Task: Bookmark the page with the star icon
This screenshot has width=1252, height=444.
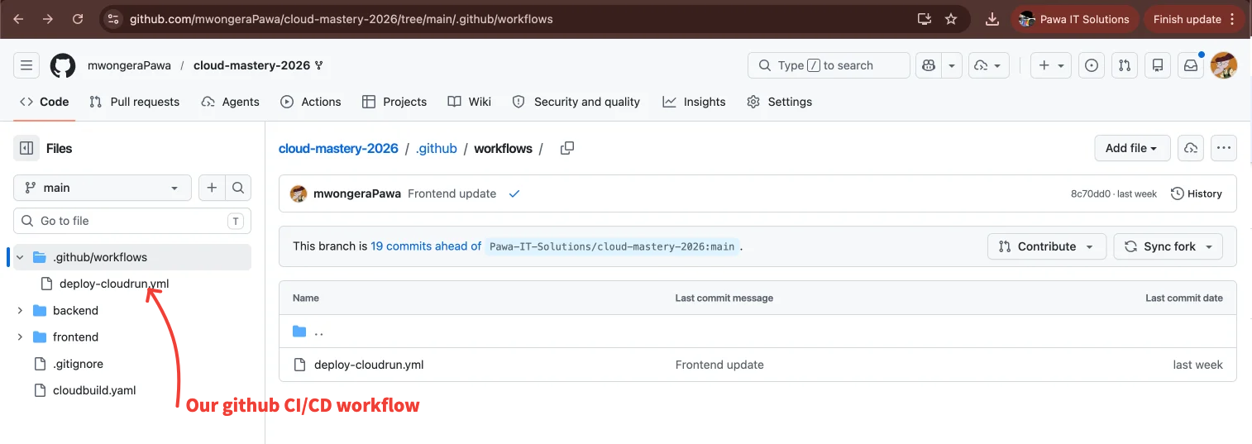Action: [951, 19]
